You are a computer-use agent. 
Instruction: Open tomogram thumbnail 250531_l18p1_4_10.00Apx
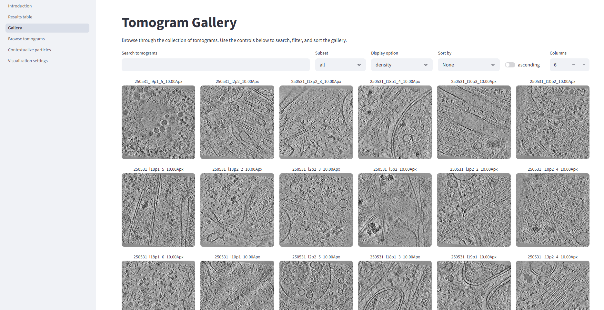point(395,122)
